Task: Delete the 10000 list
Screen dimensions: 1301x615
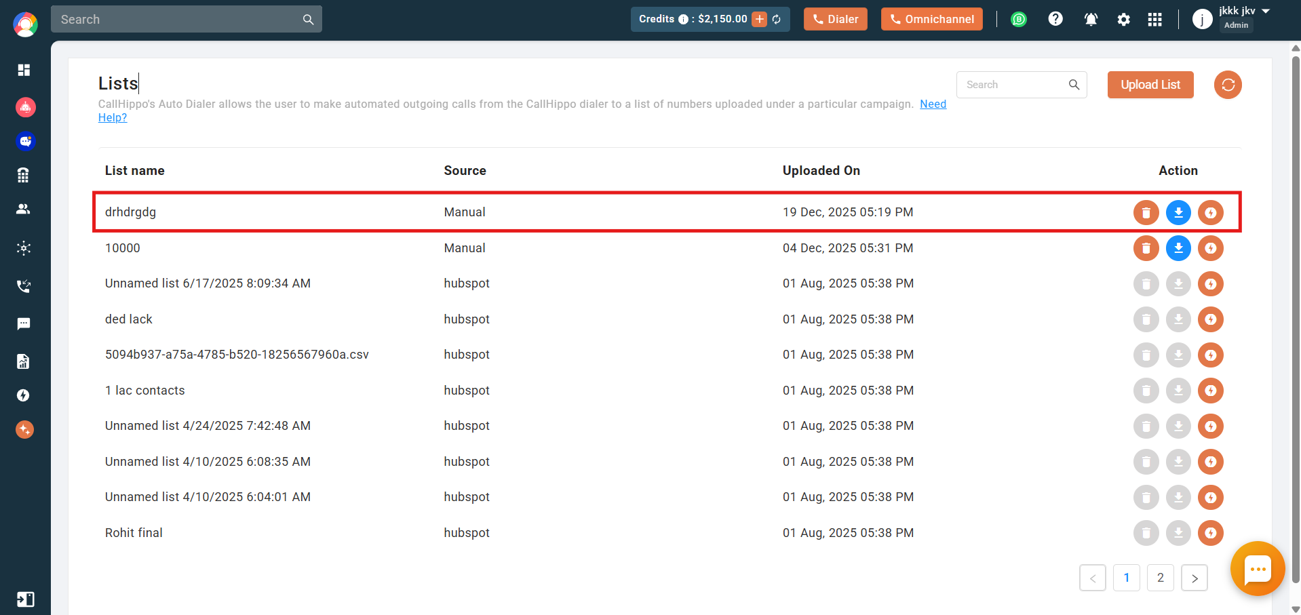Action: 1146,248
